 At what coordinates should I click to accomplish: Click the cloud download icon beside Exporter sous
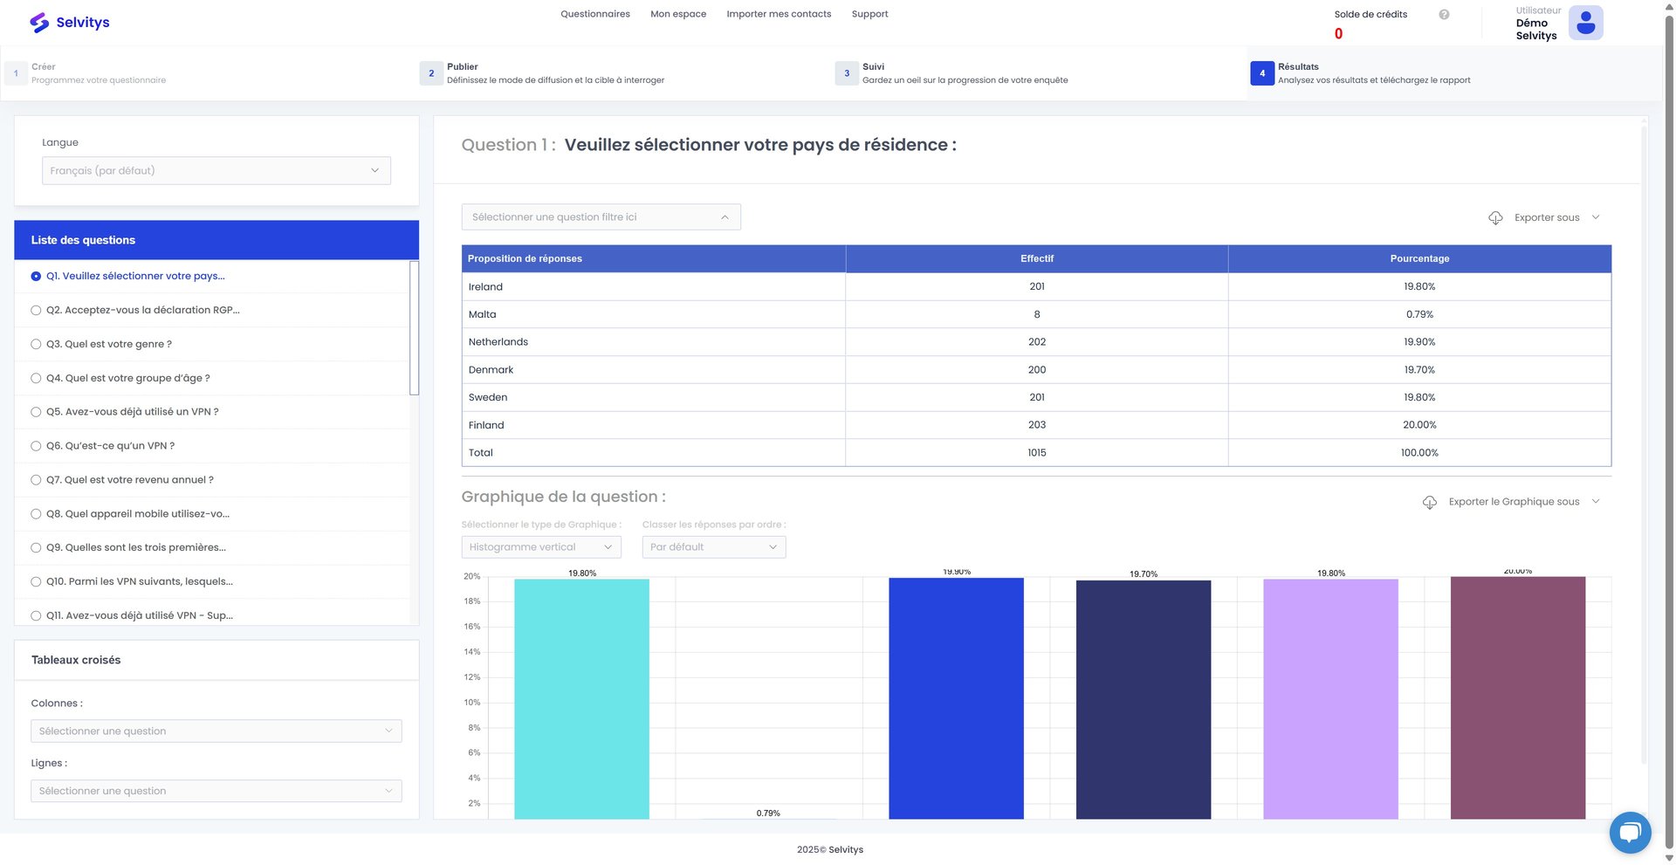click(1495, 218)
